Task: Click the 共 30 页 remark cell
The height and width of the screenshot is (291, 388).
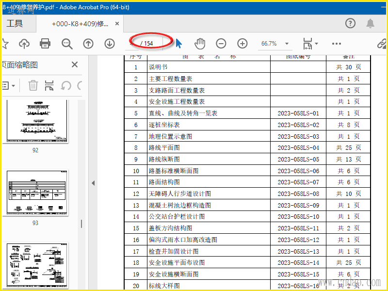Action: [348, 67]
